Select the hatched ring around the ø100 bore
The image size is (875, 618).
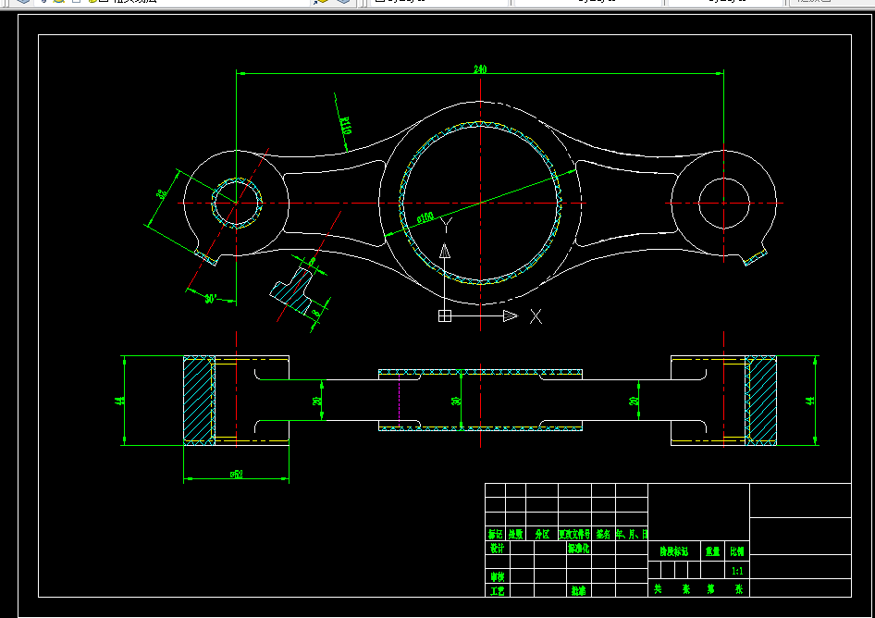(480, 204)
